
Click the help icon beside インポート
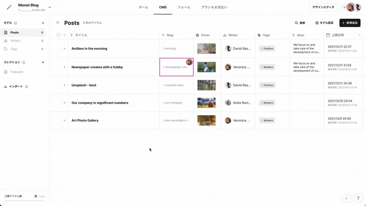click(x=27, y=87)
